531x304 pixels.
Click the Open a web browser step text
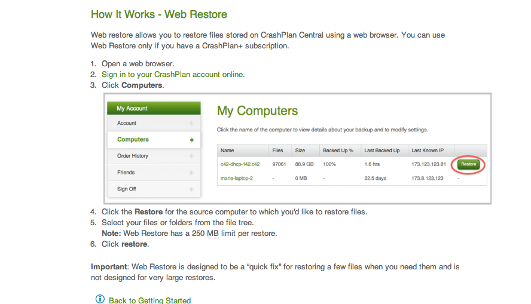pyautogui.click(x=138, y=63)
